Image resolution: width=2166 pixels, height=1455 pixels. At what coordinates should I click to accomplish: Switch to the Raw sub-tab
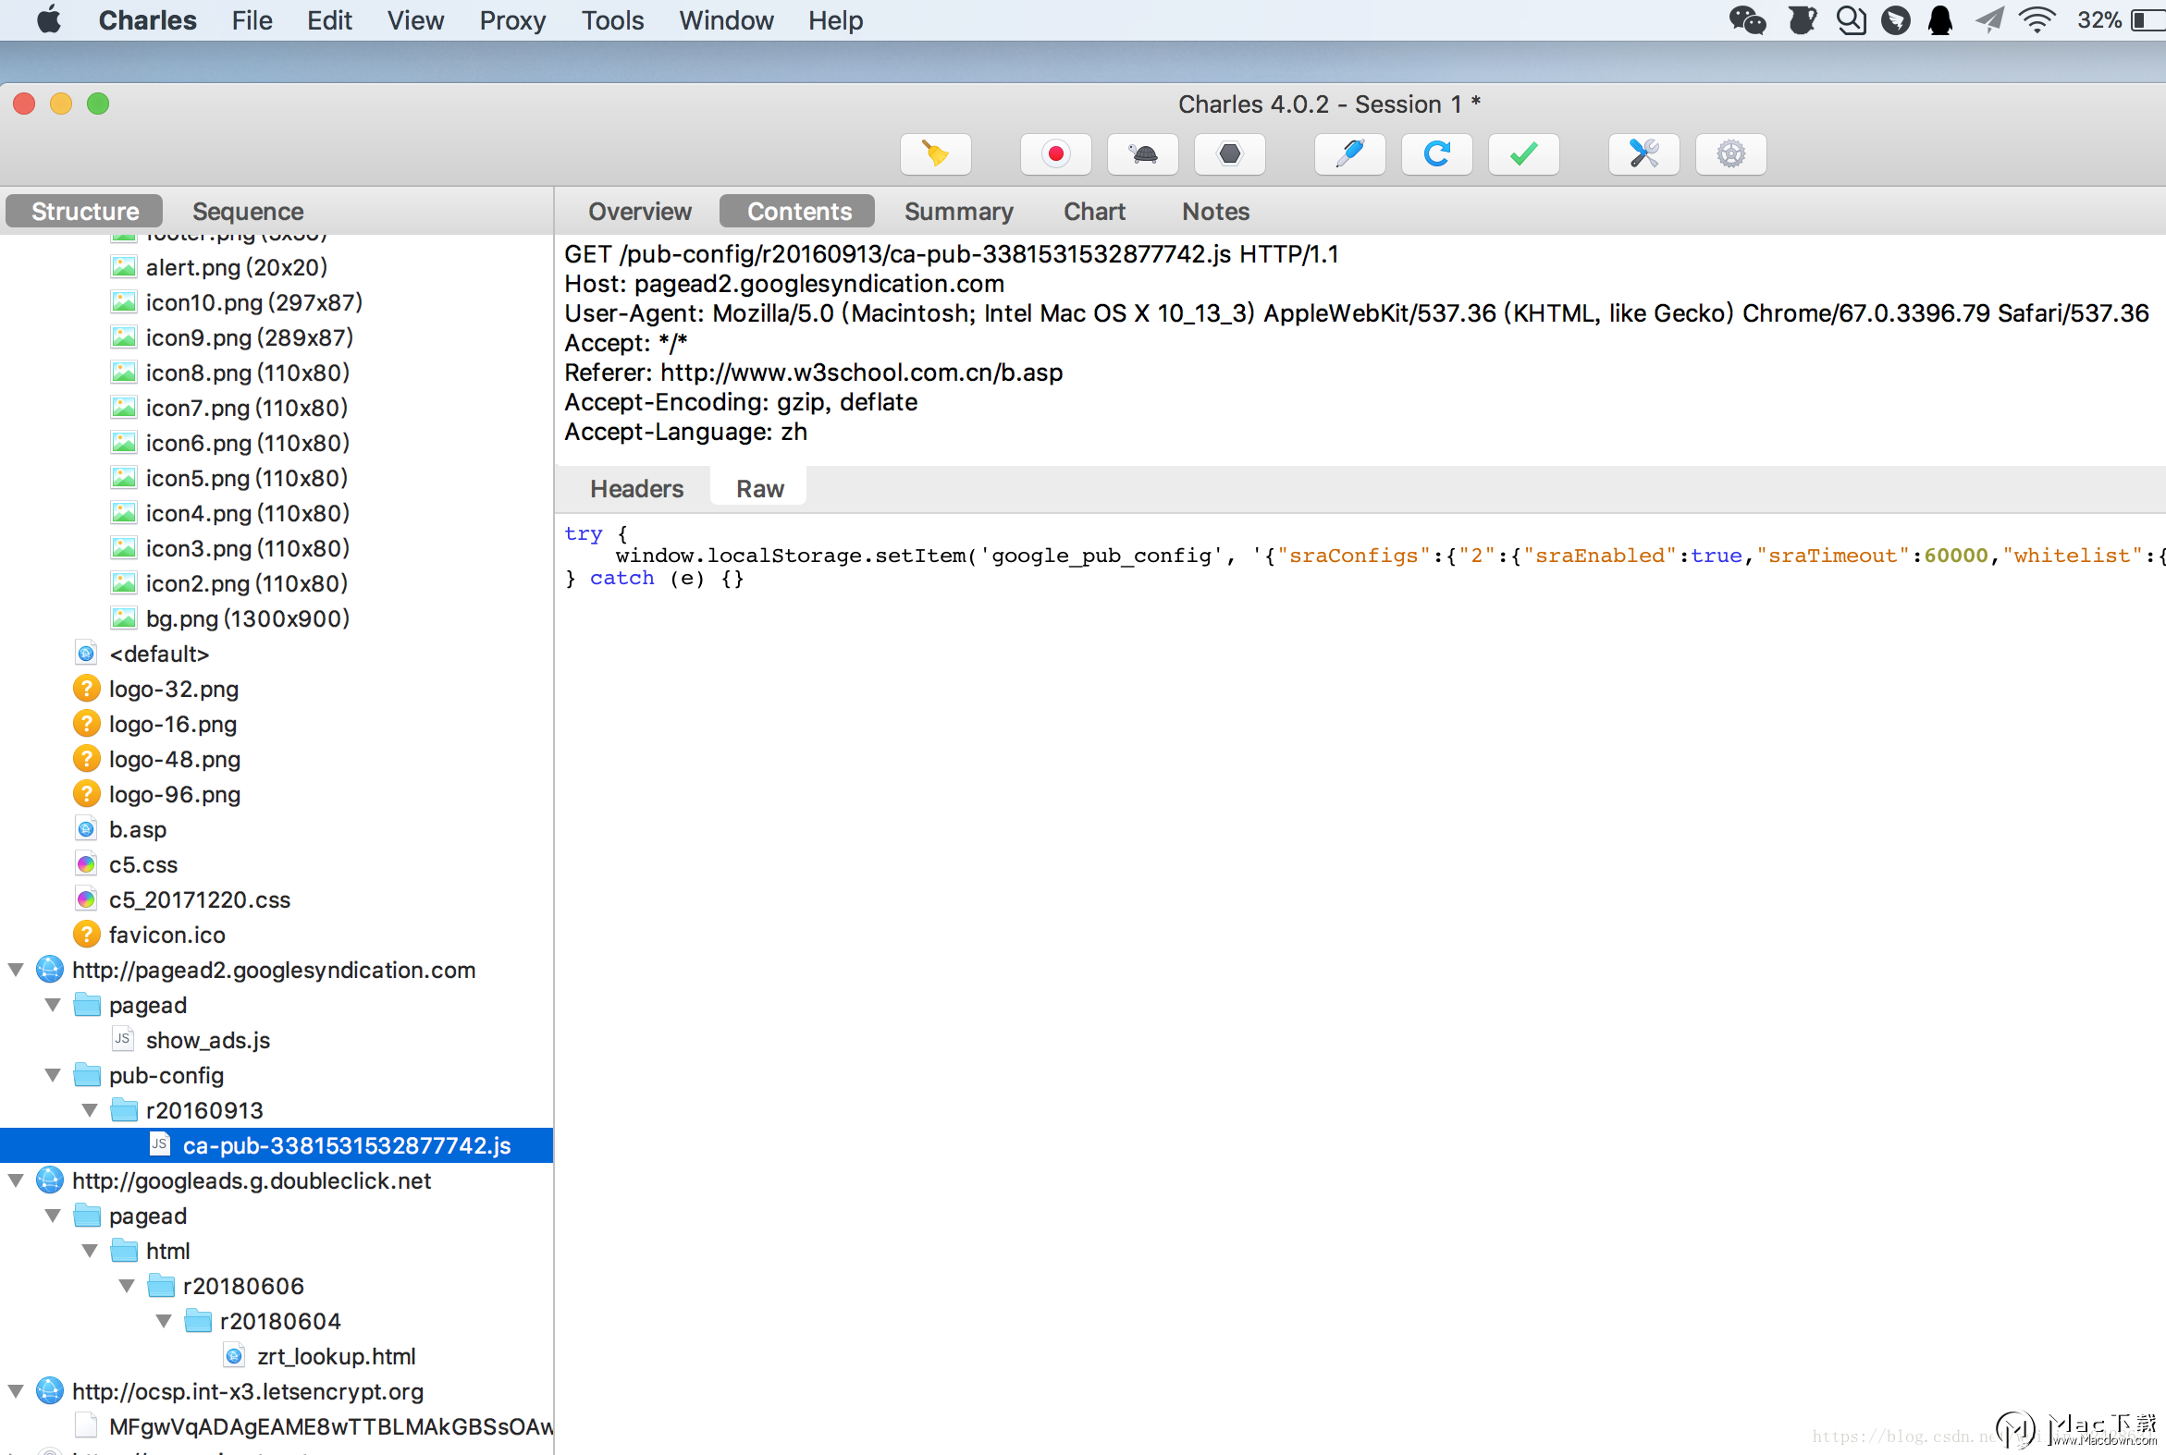759,489
